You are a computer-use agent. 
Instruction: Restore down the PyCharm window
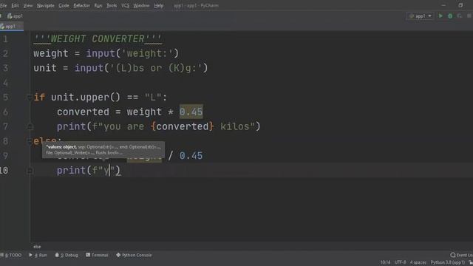click(x=460, y=5)
